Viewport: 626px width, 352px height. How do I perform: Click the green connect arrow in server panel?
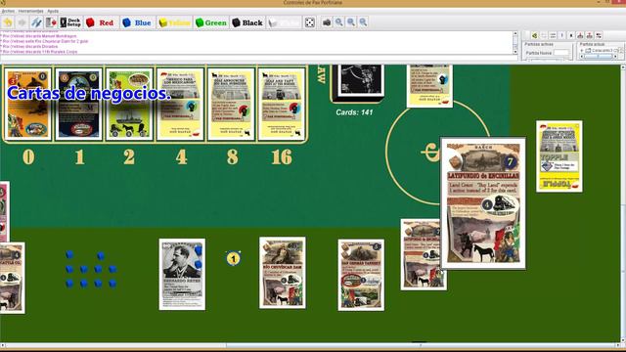click(534, 35)
